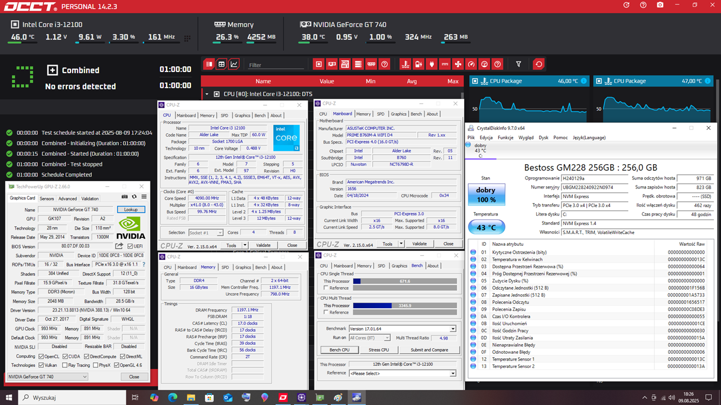Reset OCCT sensor values with refresh icon
Viewport: 721px width, 405px height.
point(538,64)
